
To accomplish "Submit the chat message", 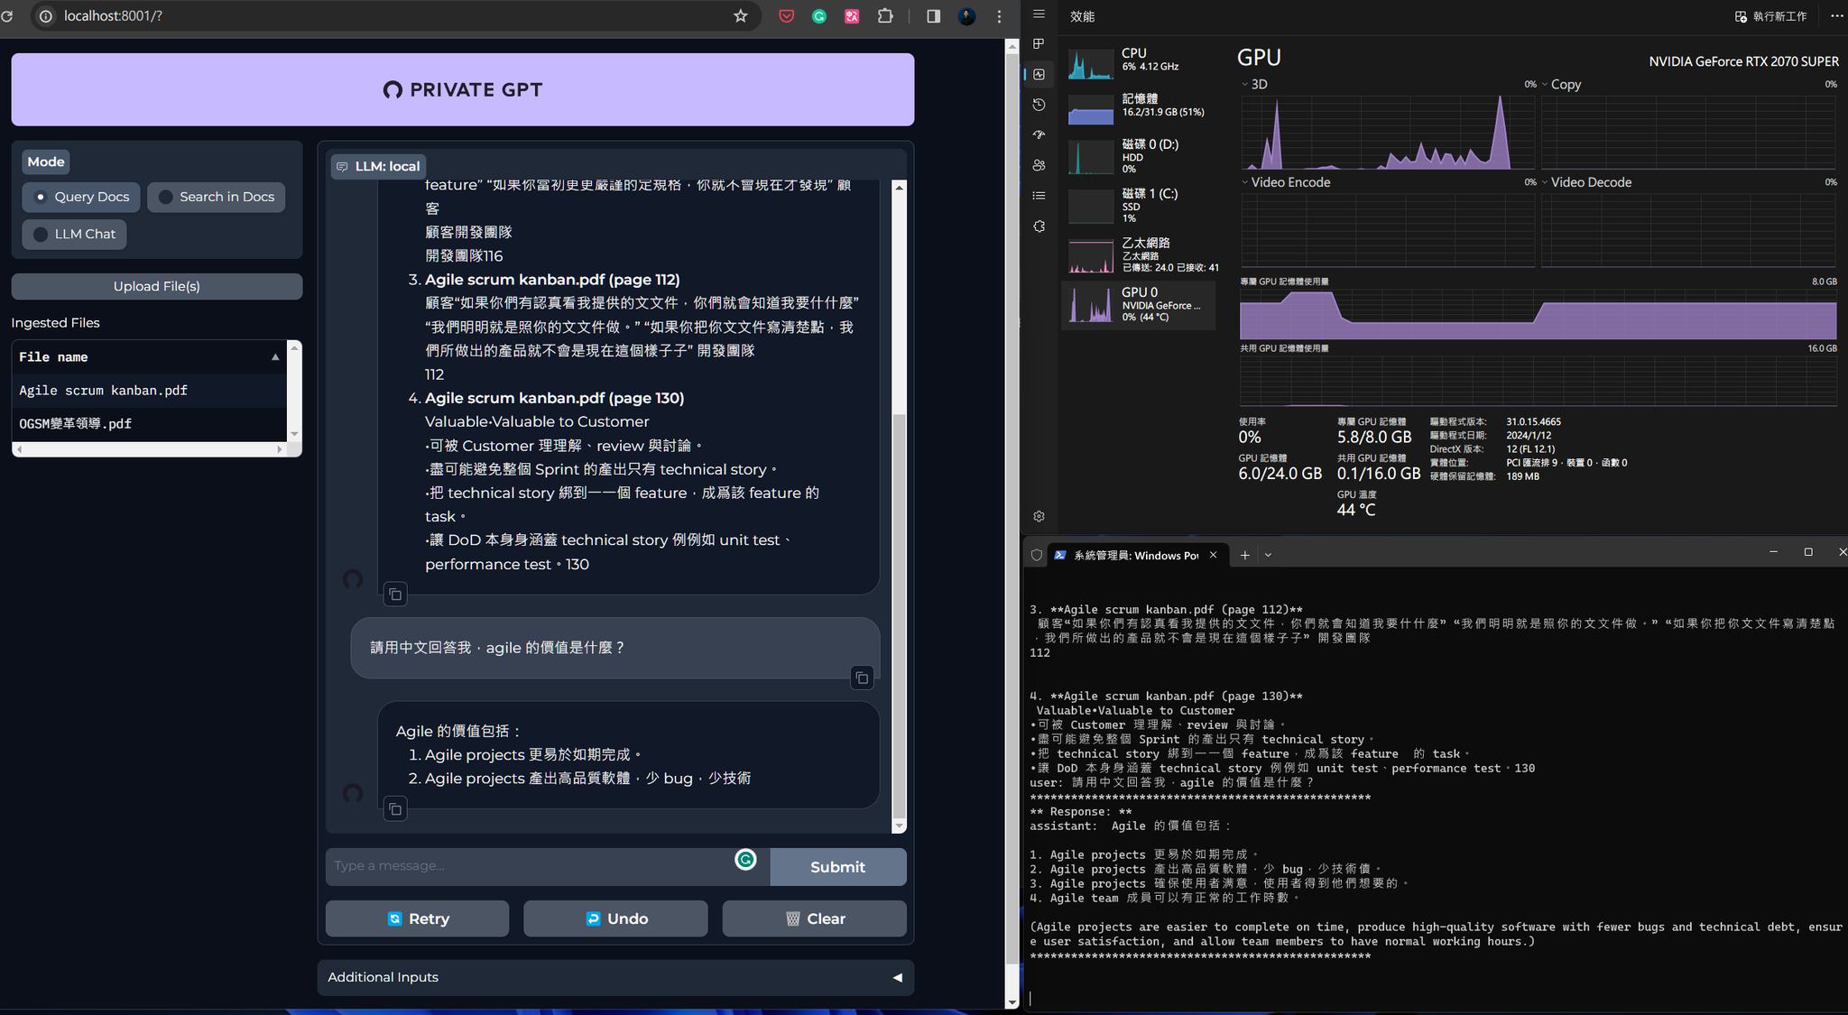I will (837, 867).
